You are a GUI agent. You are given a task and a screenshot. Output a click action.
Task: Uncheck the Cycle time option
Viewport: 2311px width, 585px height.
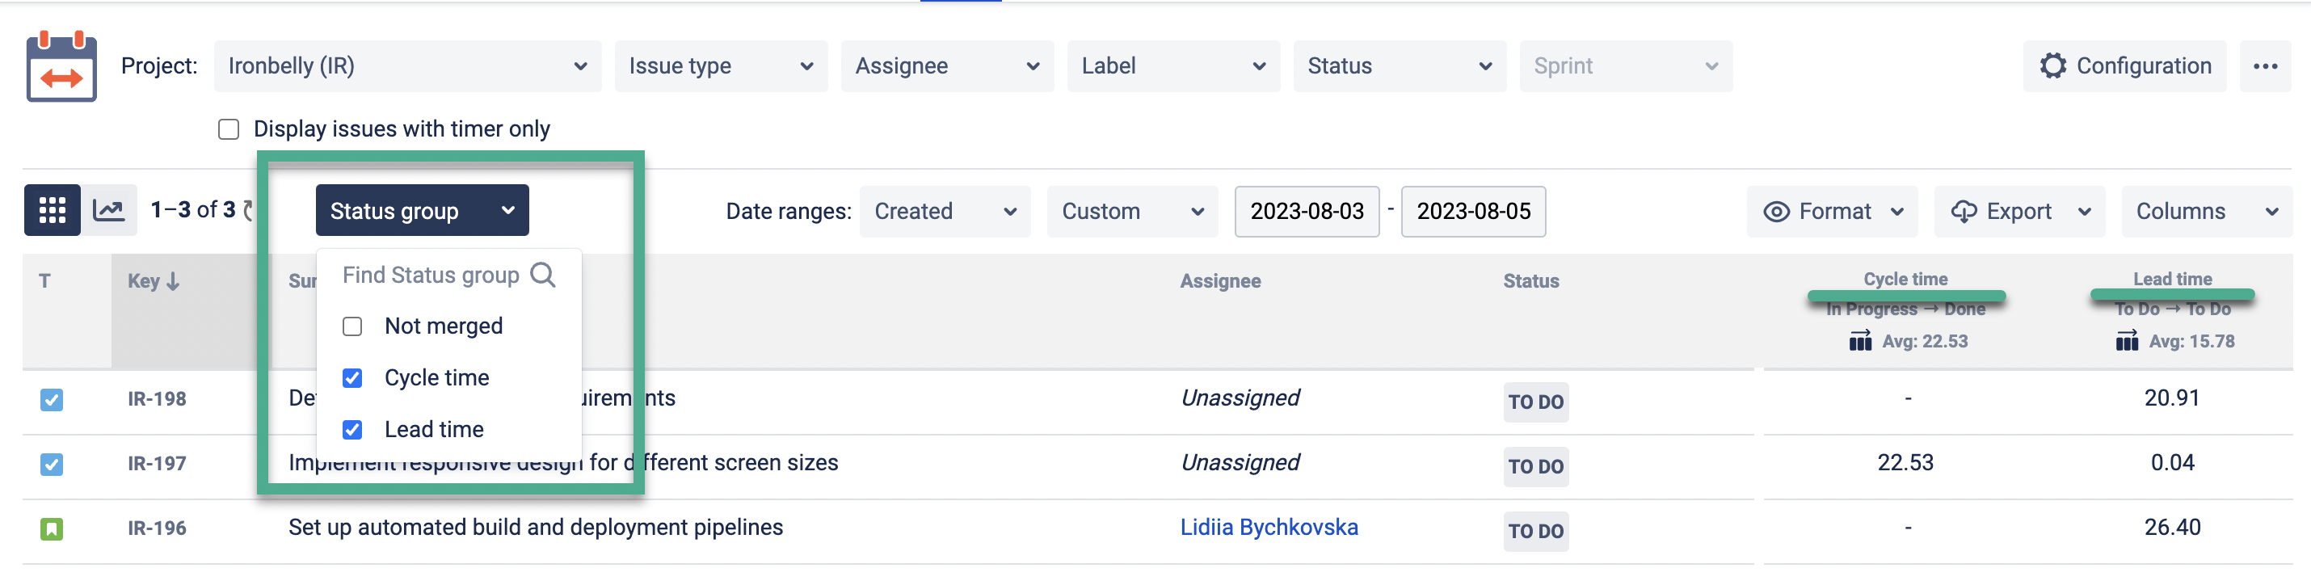[351, 377]
